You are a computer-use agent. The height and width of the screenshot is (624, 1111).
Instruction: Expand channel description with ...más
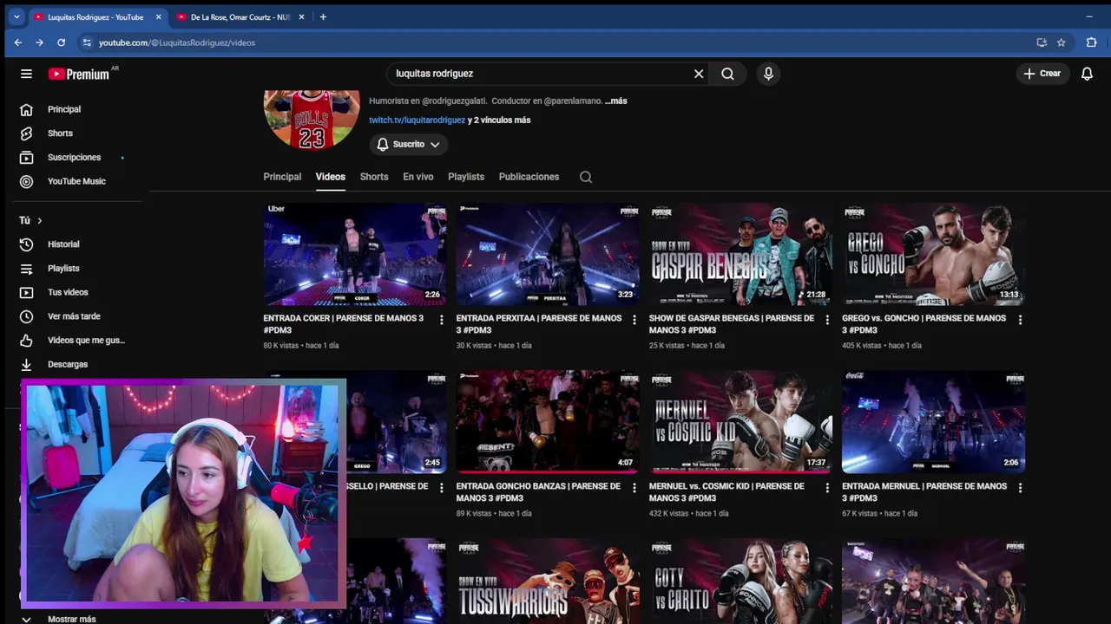(x=615, y=101)
